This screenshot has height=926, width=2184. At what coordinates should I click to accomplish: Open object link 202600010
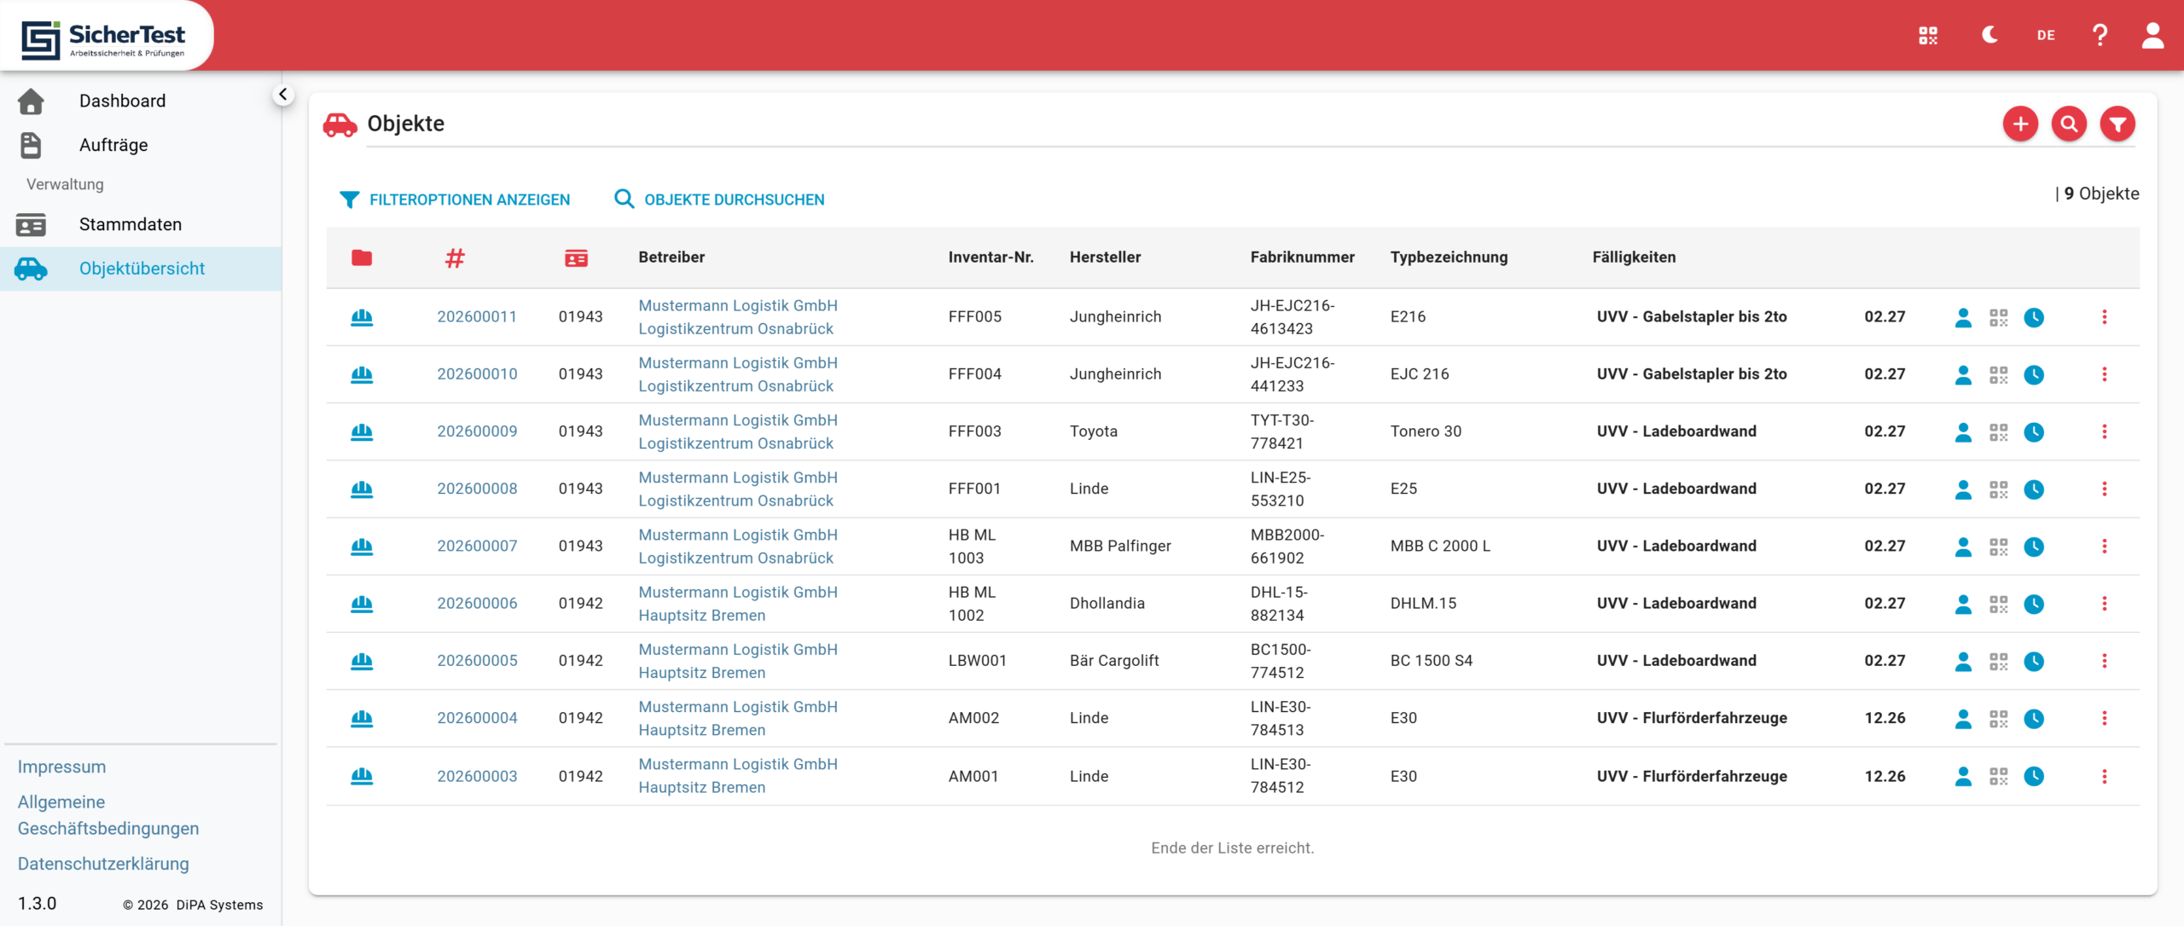[x=477, y=374]
